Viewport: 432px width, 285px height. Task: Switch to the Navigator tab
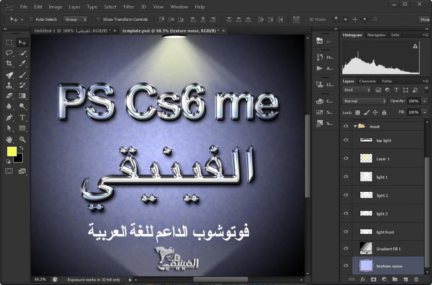pyautogui.click(x=376, y=35)
